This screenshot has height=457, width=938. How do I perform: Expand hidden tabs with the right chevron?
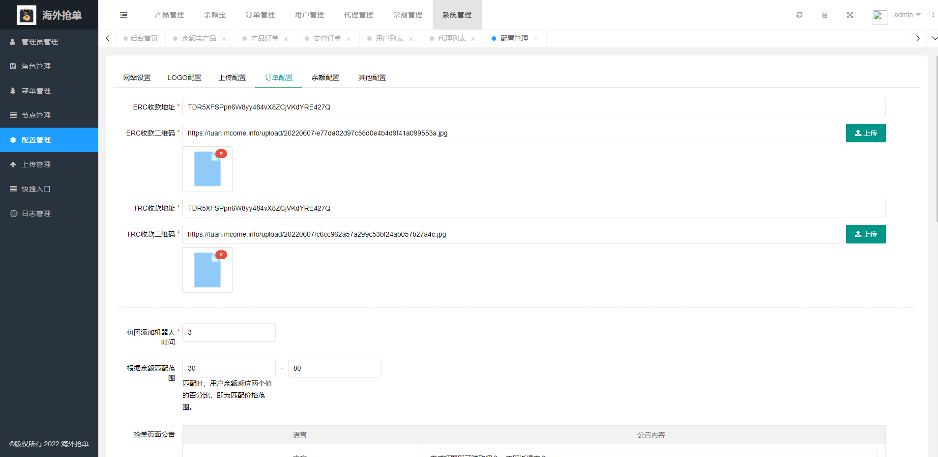click(917, 38)
